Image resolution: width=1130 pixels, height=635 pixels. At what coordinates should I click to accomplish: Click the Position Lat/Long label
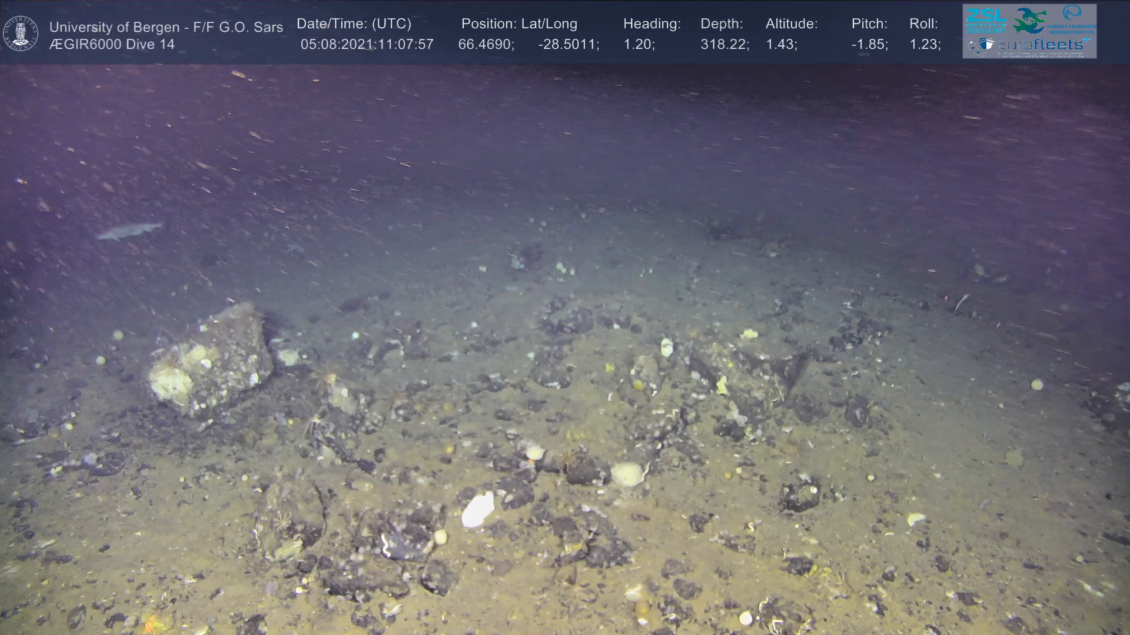tap(519, 24)
